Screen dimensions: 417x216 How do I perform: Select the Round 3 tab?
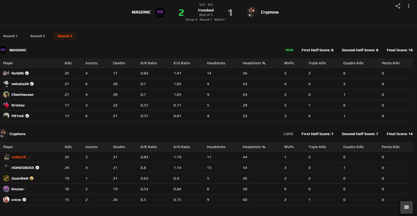coord(65,36)
